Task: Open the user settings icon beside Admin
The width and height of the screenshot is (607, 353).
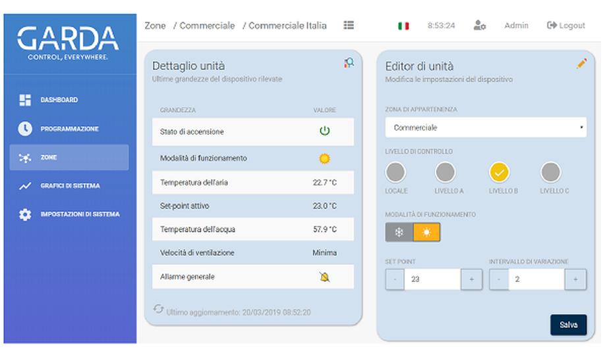Action: coord(479,25)
